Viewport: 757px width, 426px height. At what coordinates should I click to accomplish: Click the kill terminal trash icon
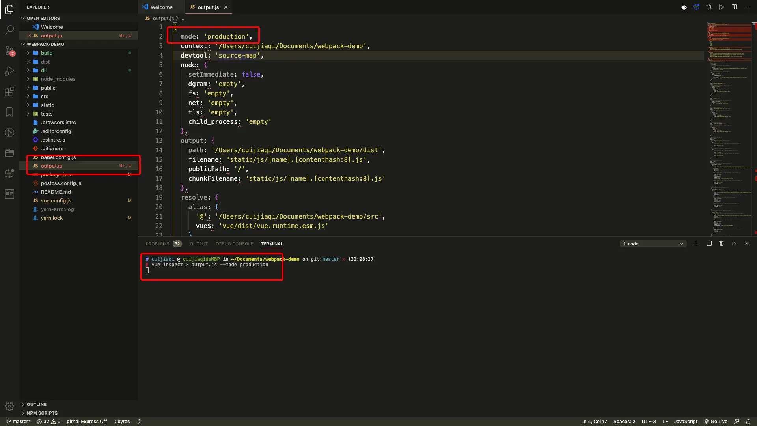(x=721, y=243)
